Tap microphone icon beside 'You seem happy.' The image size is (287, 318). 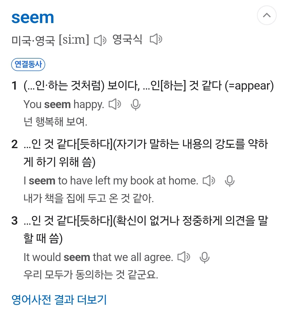pos(136,105)
